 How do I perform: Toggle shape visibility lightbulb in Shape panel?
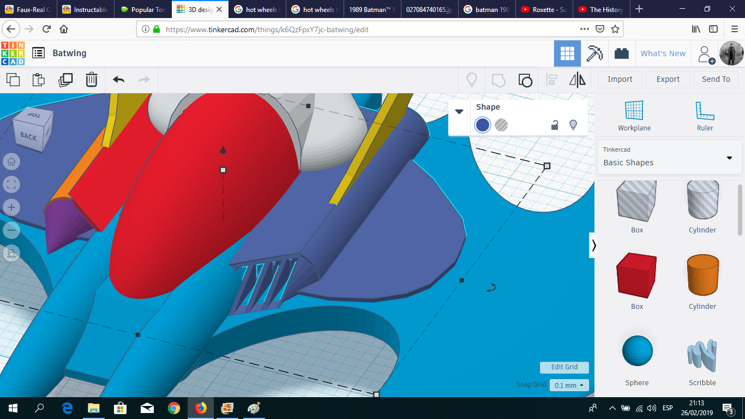coord(573,125)
